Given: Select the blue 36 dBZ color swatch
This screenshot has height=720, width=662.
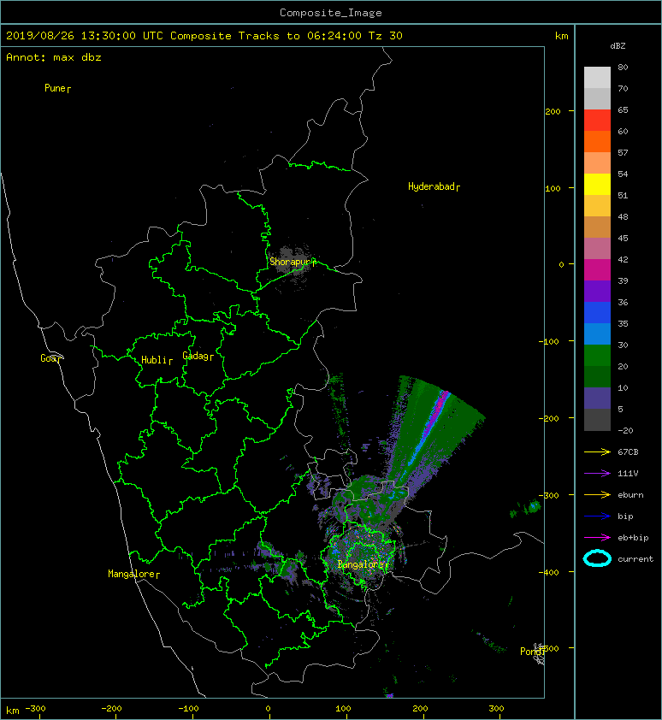Looking at the screenshot, I should (x=597, y=313).
